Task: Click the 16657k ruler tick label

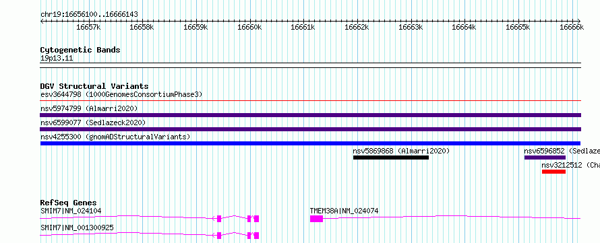Action: [88, 27]
